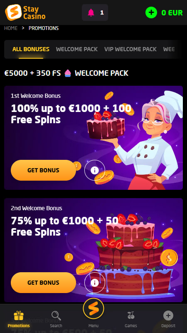Open the central Menu button
Image resolution: width=187 pixels, height=333 pixels.
coord(93,308)
